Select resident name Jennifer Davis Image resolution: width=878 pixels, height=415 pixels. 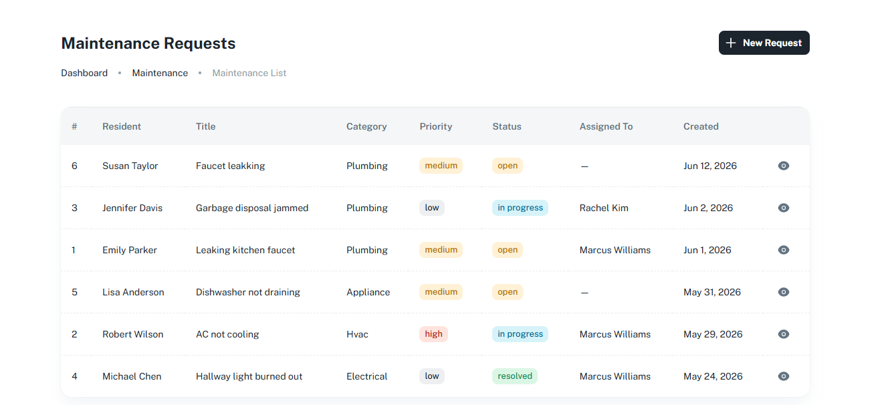pyautogui.click(x=132, y=208)
